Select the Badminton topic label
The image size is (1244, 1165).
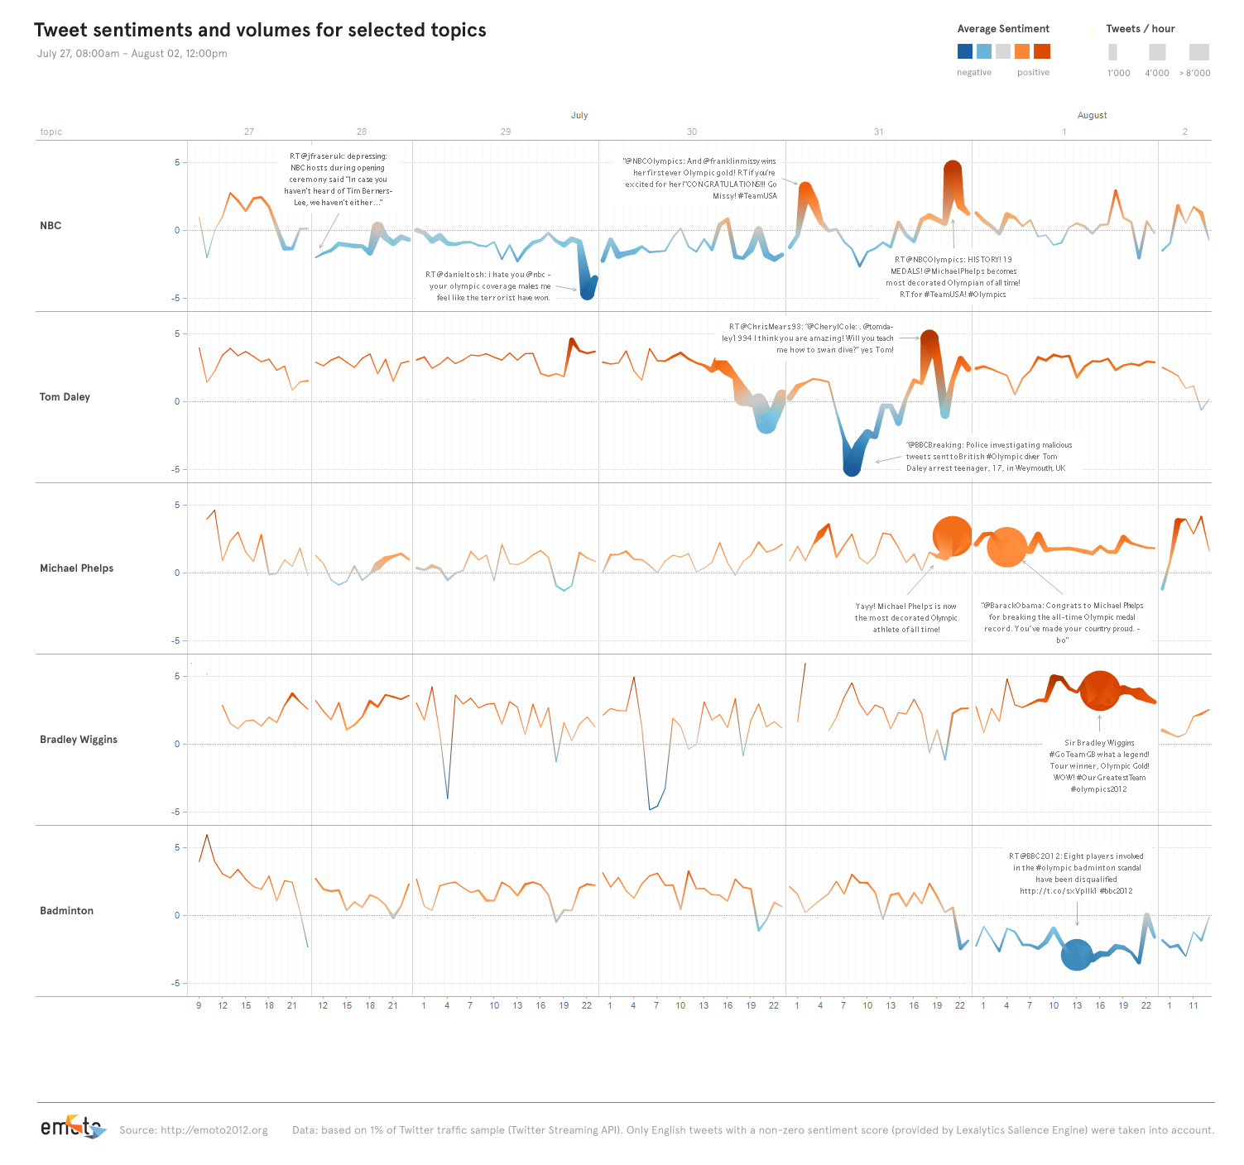click(x=66, y=911)
